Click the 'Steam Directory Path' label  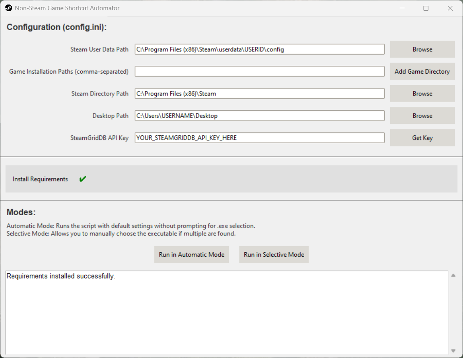pos(100,93)
